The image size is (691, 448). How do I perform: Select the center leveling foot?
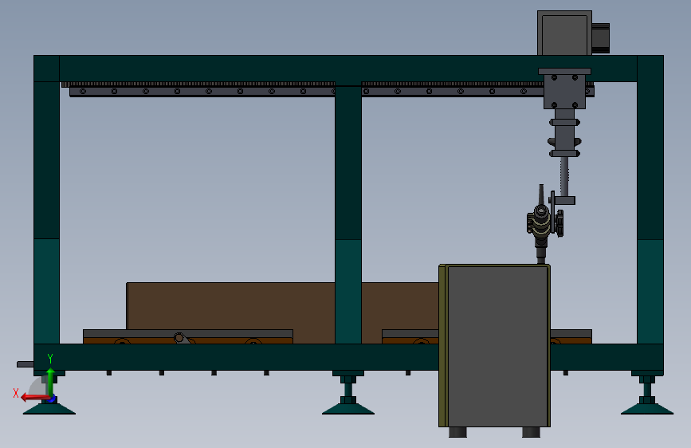coord(348,395)
